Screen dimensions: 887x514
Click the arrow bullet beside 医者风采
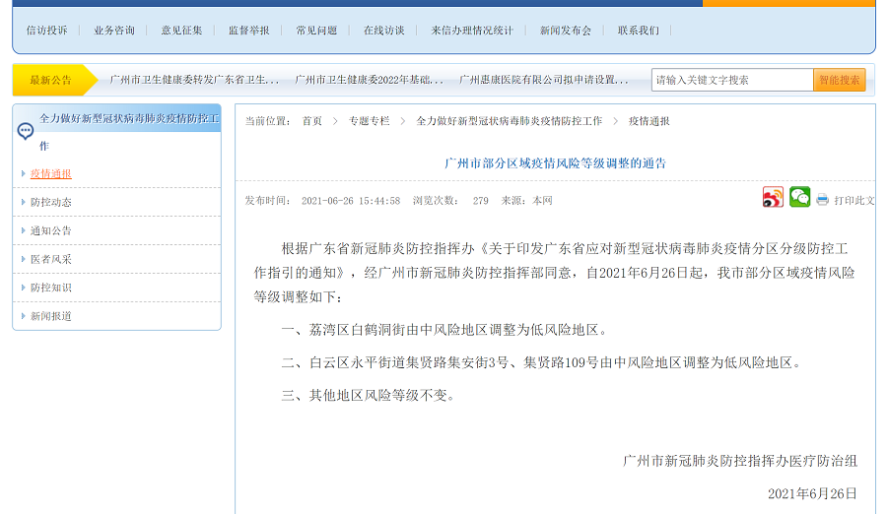click(23, 259)
